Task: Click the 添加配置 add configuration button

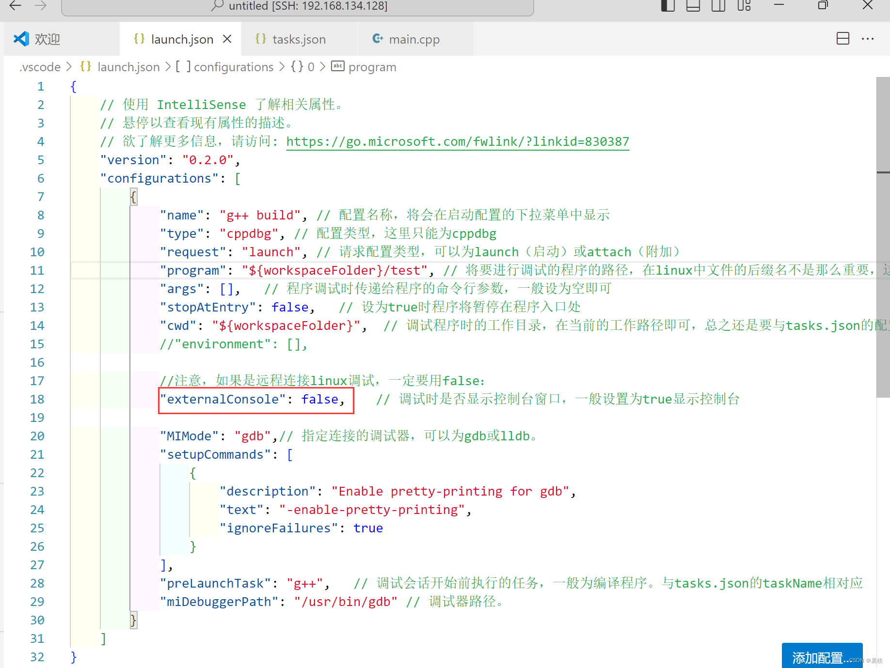Action: click(x=822, y=656)
